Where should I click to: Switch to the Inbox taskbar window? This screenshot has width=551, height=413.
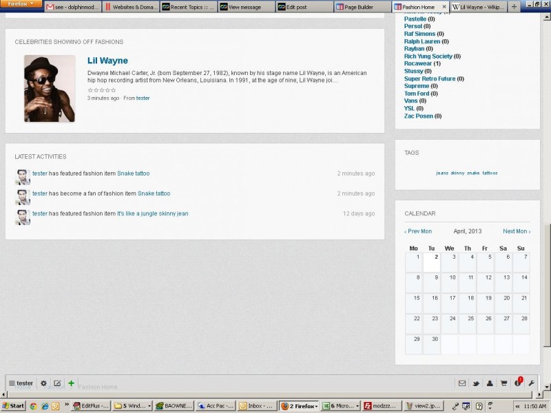[x=256, y=406]
